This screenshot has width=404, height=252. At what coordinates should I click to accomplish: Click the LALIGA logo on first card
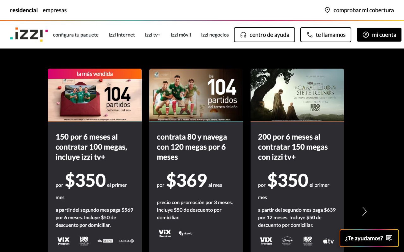[x=126, y=241]
